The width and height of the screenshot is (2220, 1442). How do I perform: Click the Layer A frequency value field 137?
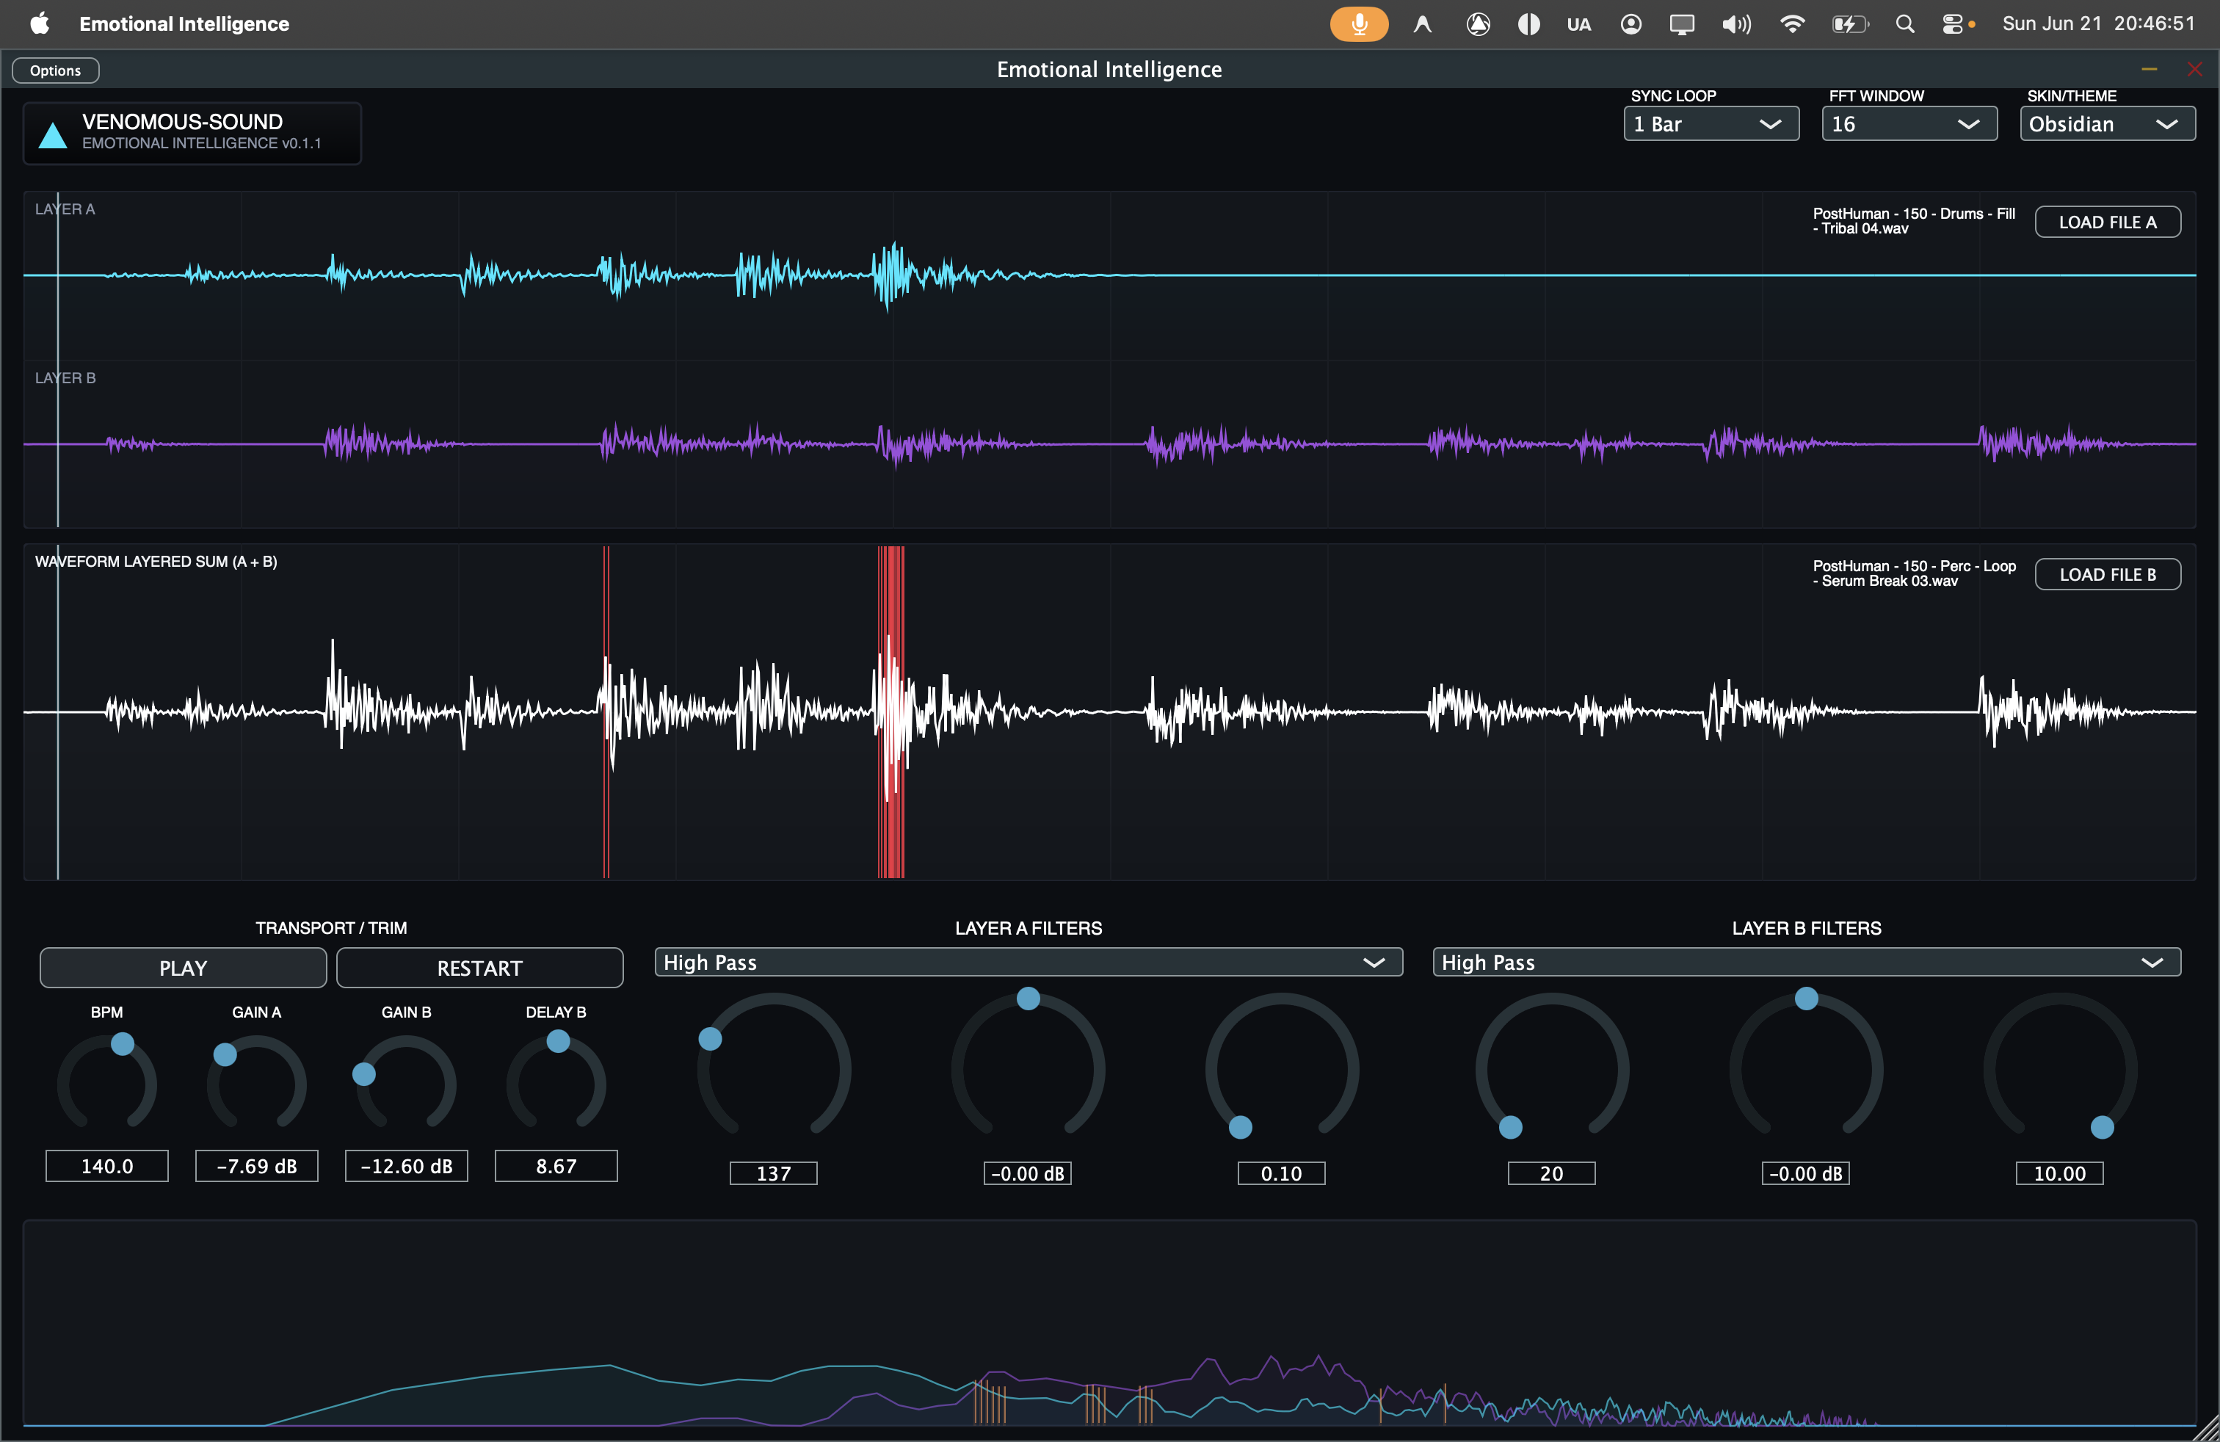tap(773, 1173)
